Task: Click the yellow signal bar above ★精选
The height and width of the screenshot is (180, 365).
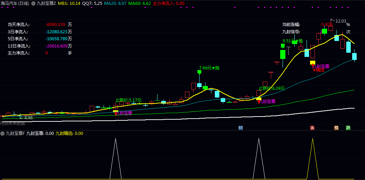Action: 313,62
